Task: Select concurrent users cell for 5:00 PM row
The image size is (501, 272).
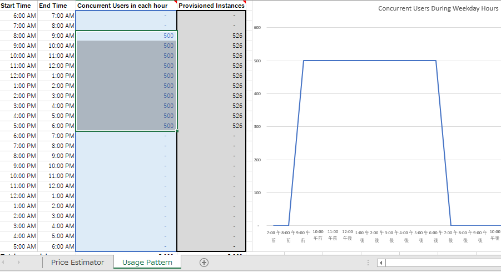Action: [126, 126]
